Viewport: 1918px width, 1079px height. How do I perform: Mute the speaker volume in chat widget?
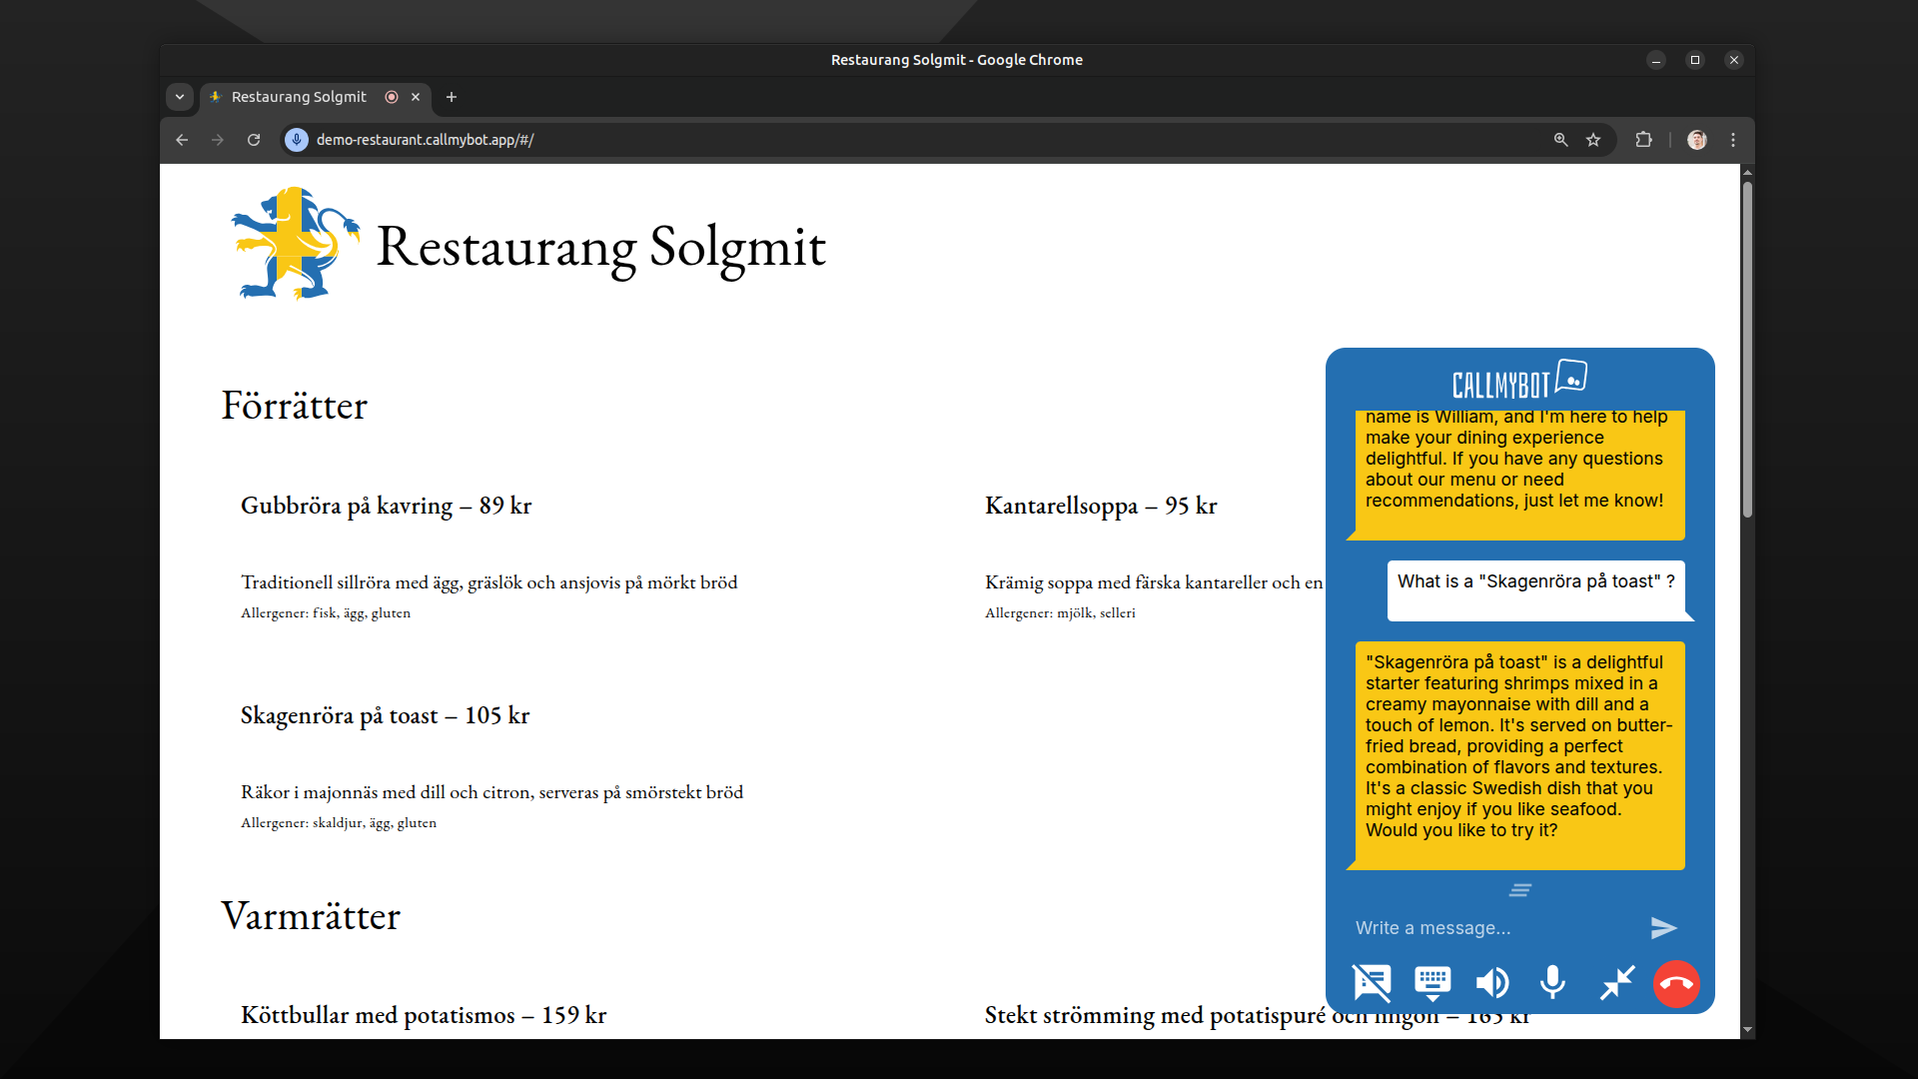point(1492,983)
